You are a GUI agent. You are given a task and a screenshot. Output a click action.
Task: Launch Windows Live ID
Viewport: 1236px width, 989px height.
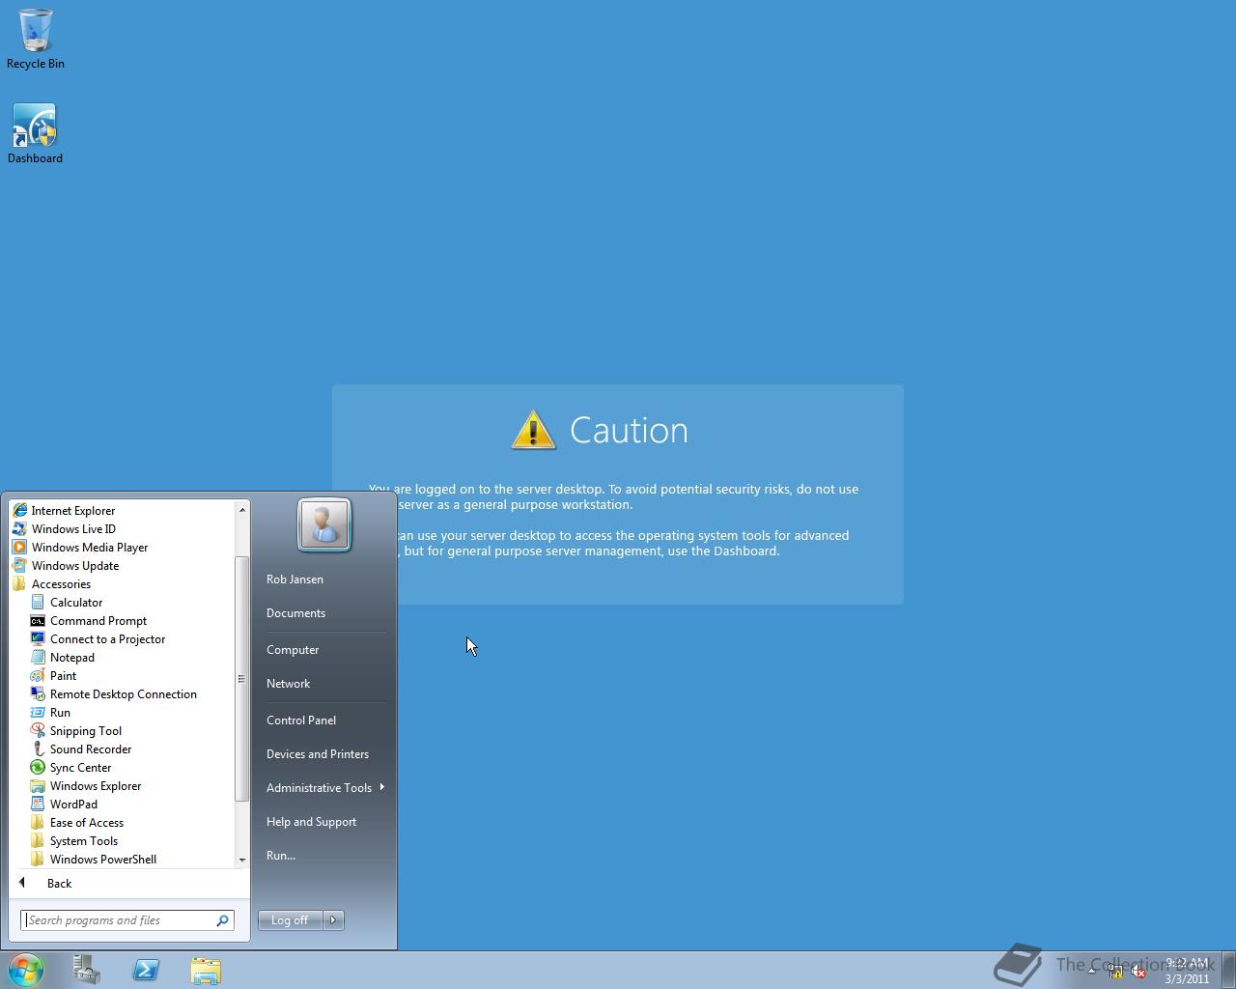click(64, 528)
